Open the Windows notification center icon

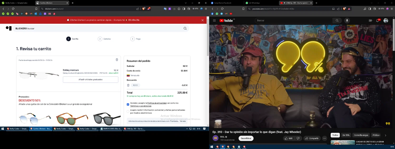204,129
